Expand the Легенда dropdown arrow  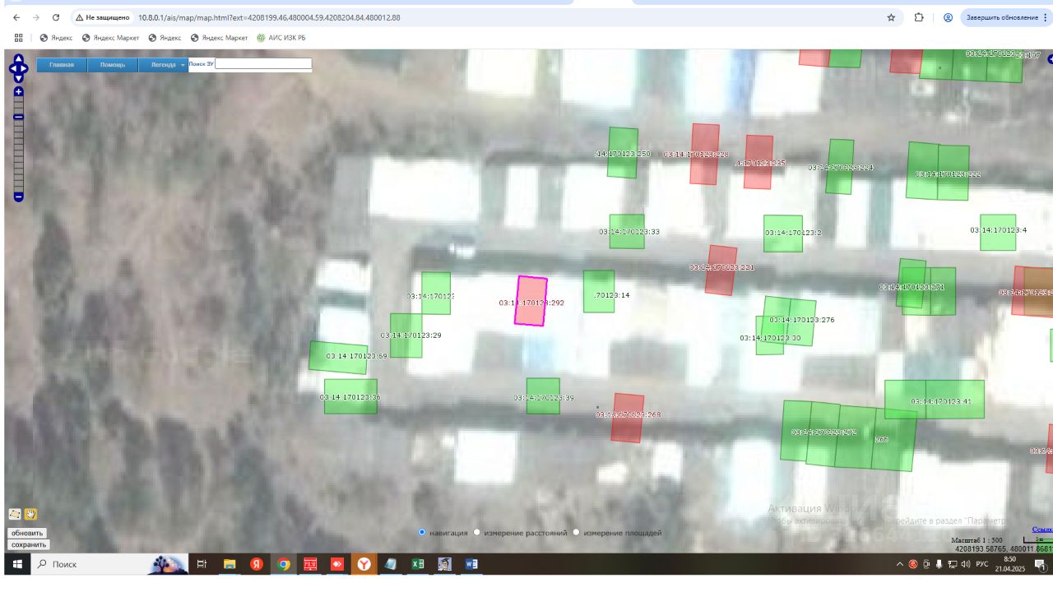coord(183,65)
